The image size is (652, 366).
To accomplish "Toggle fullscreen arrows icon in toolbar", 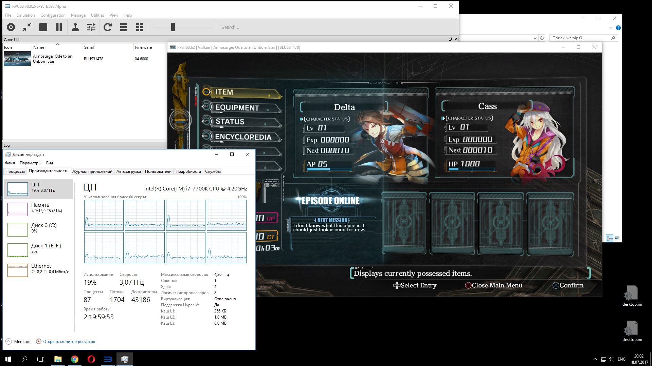I will point(27,27).
